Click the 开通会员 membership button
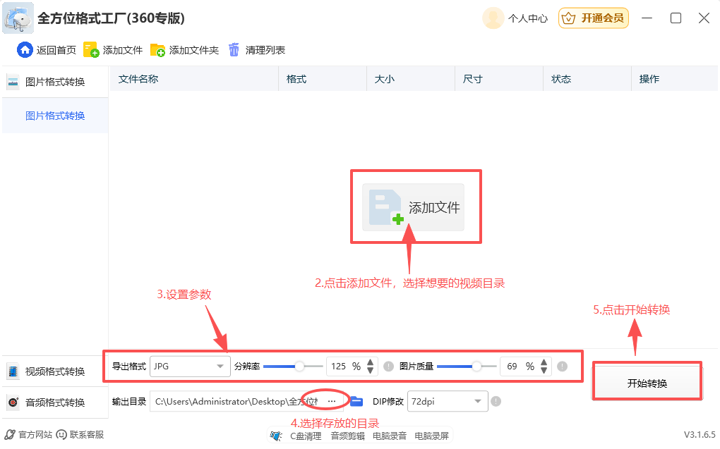 tap(594, 18)
